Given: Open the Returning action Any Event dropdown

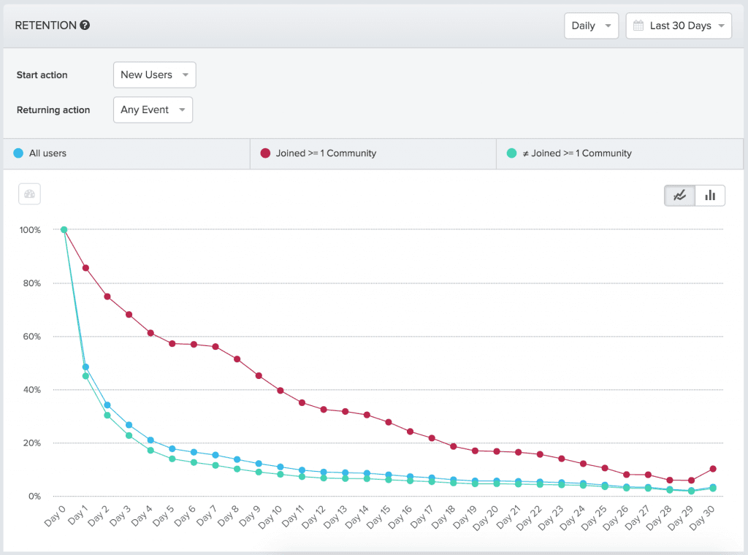Looking at the screenshot, I should [153, 110].
